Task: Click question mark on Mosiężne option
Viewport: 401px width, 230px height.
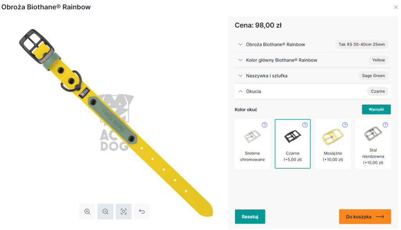Action: point(345,125)
